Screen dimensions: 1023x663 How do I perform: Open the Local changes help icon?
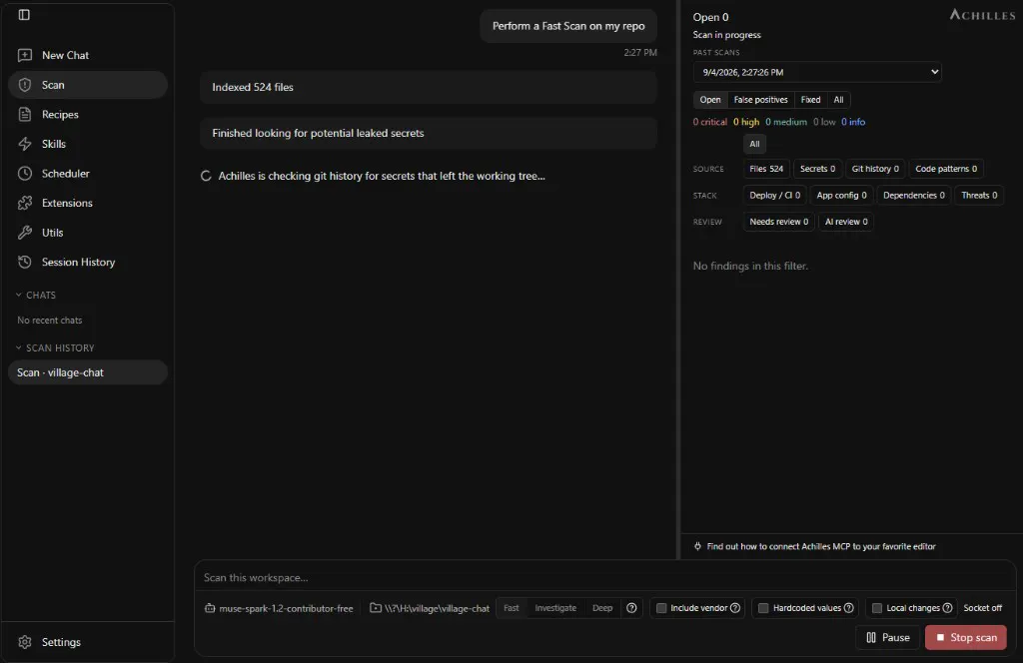pos(947,608)
